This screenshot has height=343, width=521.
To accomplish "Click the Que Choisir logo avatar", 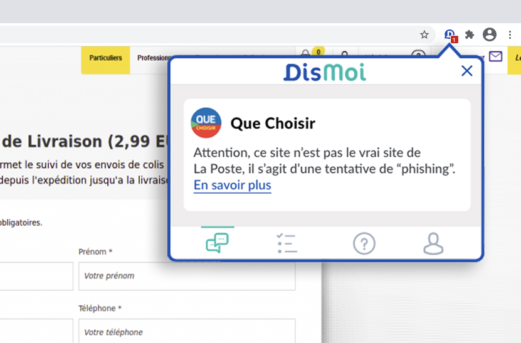I will tap(206, 123).
